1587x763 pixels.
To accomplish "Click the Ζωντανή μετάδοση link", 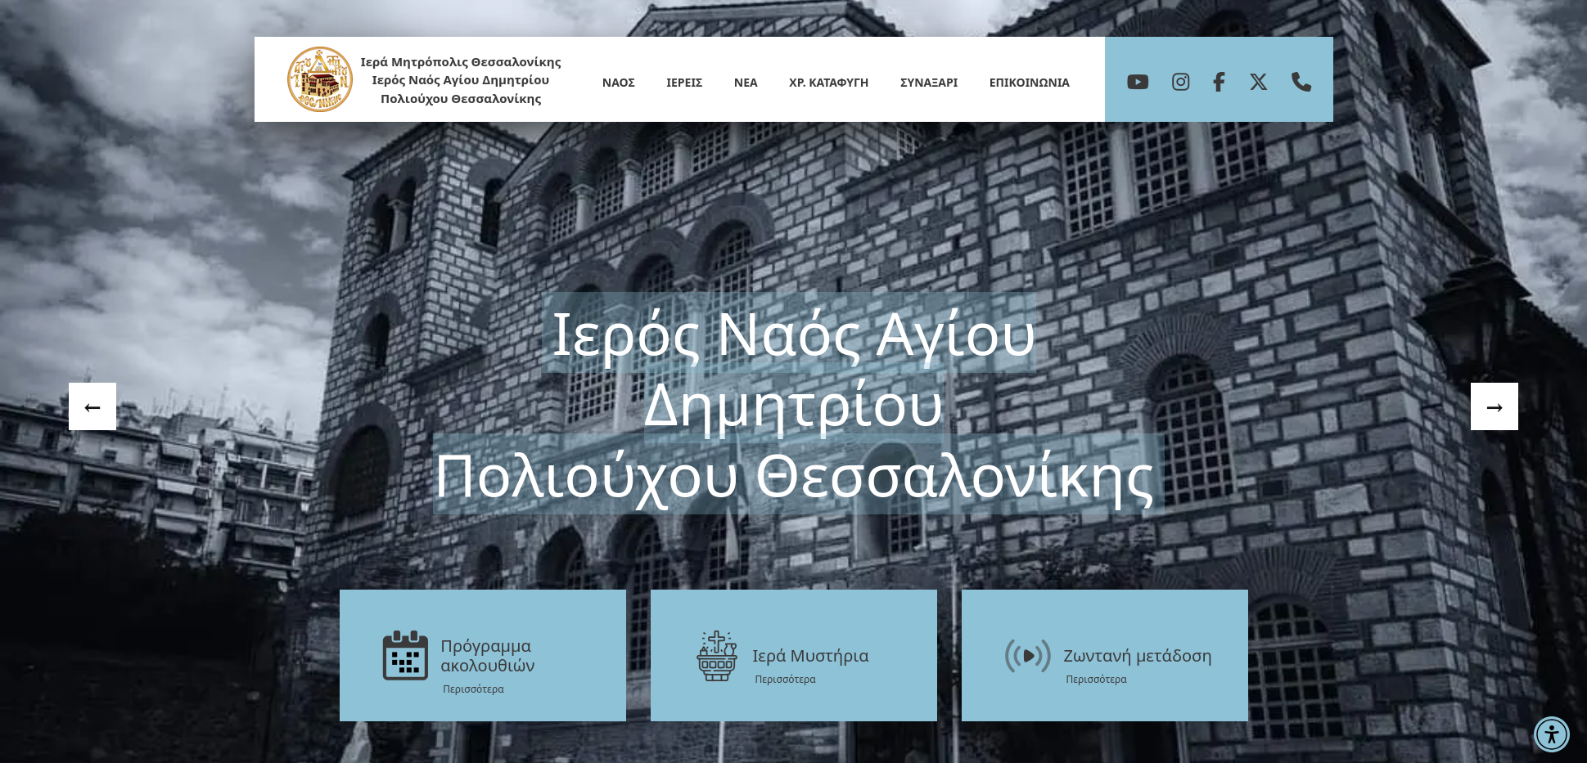I will tap(1138, 656).
